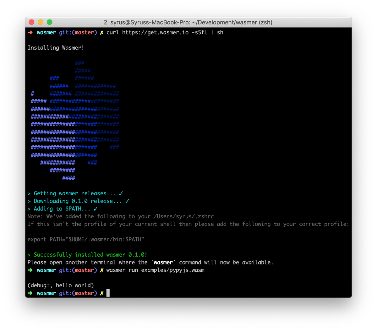
Task: Click the yellow minimize window button
Action: coord(41,22)
